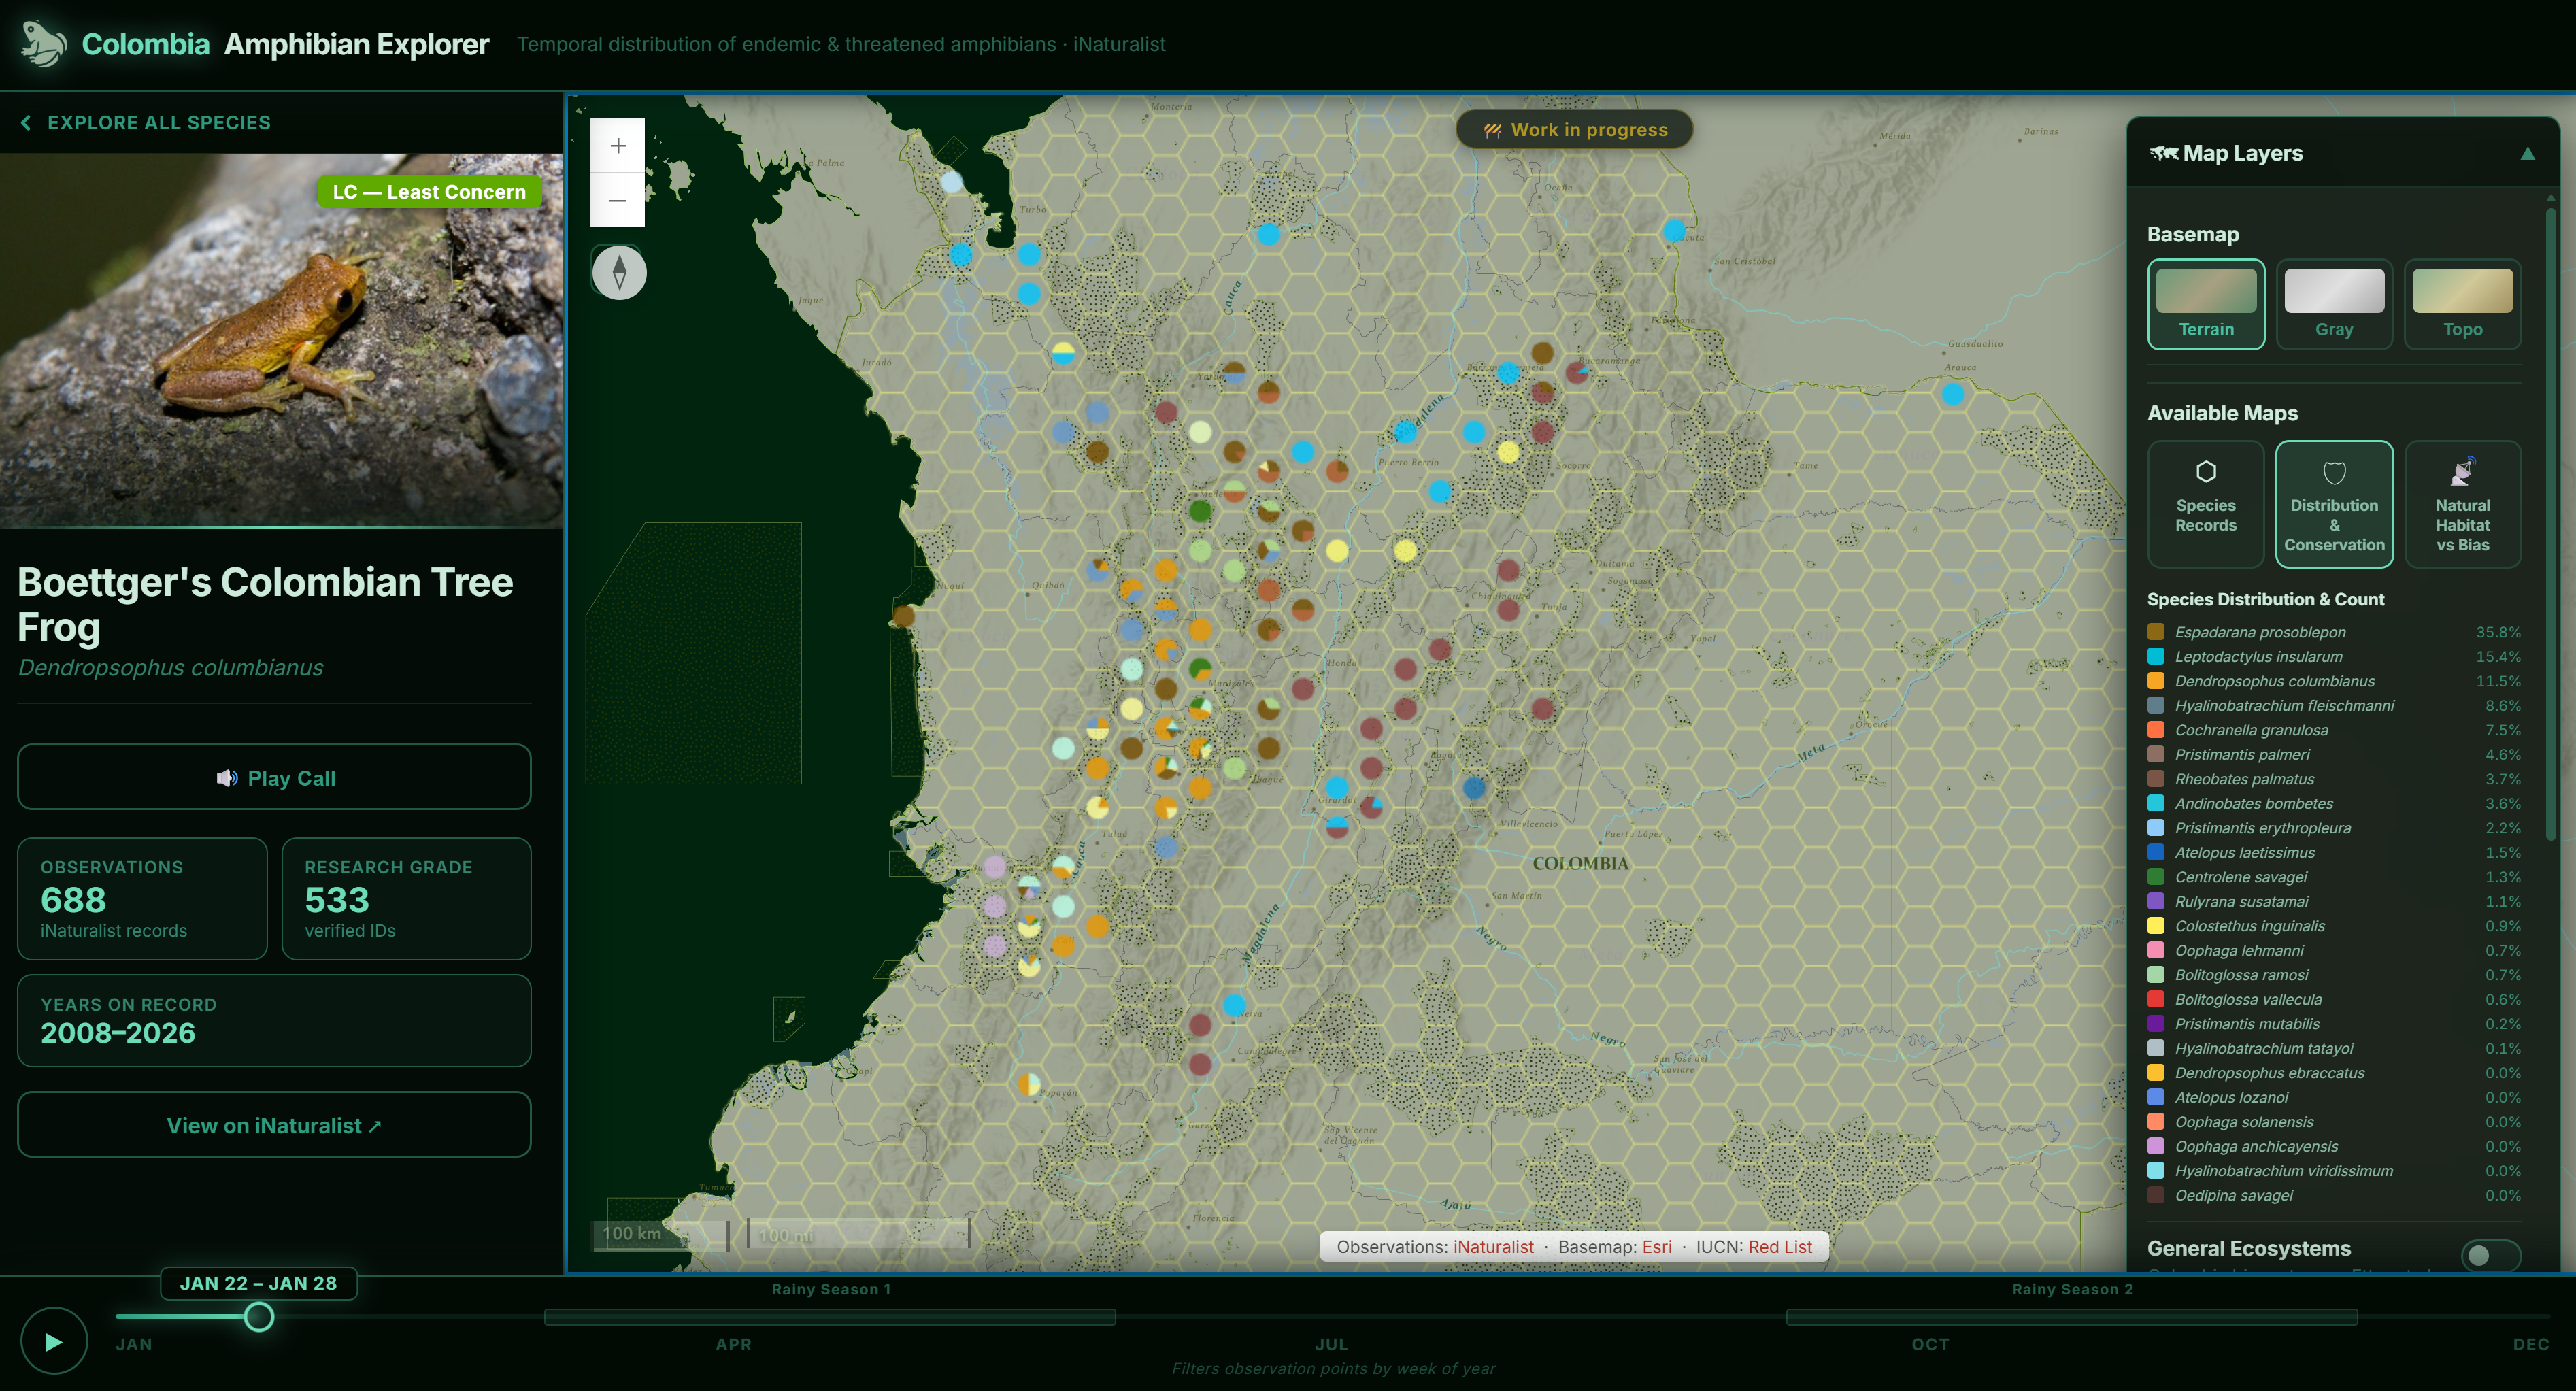
Task: Click the speaker icon on Play Call
Action: [x=227, y=778]
